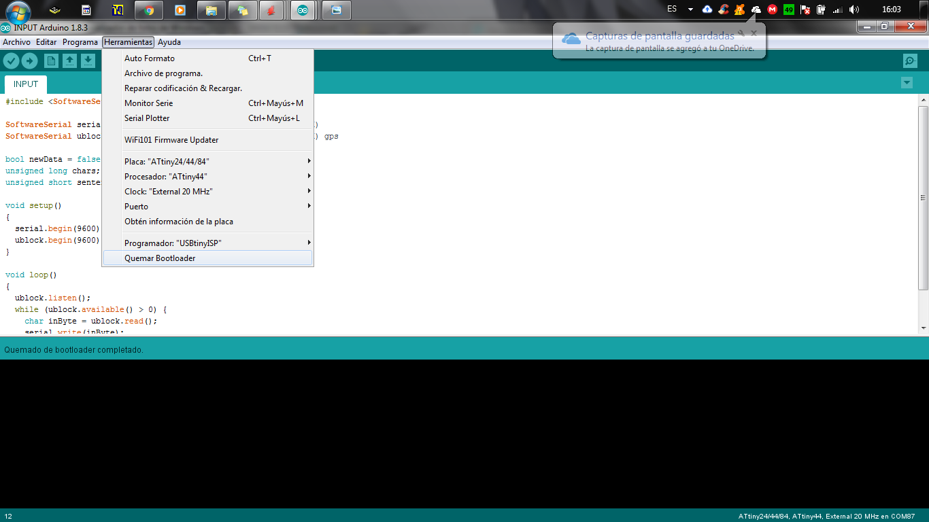The width and height of the screenshot is (929, 522).
Task: Open Action Center flag tray icon
Action: pyautogui.click(x=805, y=10)
